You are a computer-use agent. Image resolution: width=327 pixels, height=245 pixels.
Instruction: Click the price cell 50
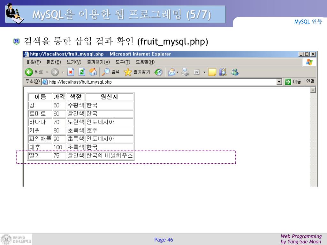[59, 105]
